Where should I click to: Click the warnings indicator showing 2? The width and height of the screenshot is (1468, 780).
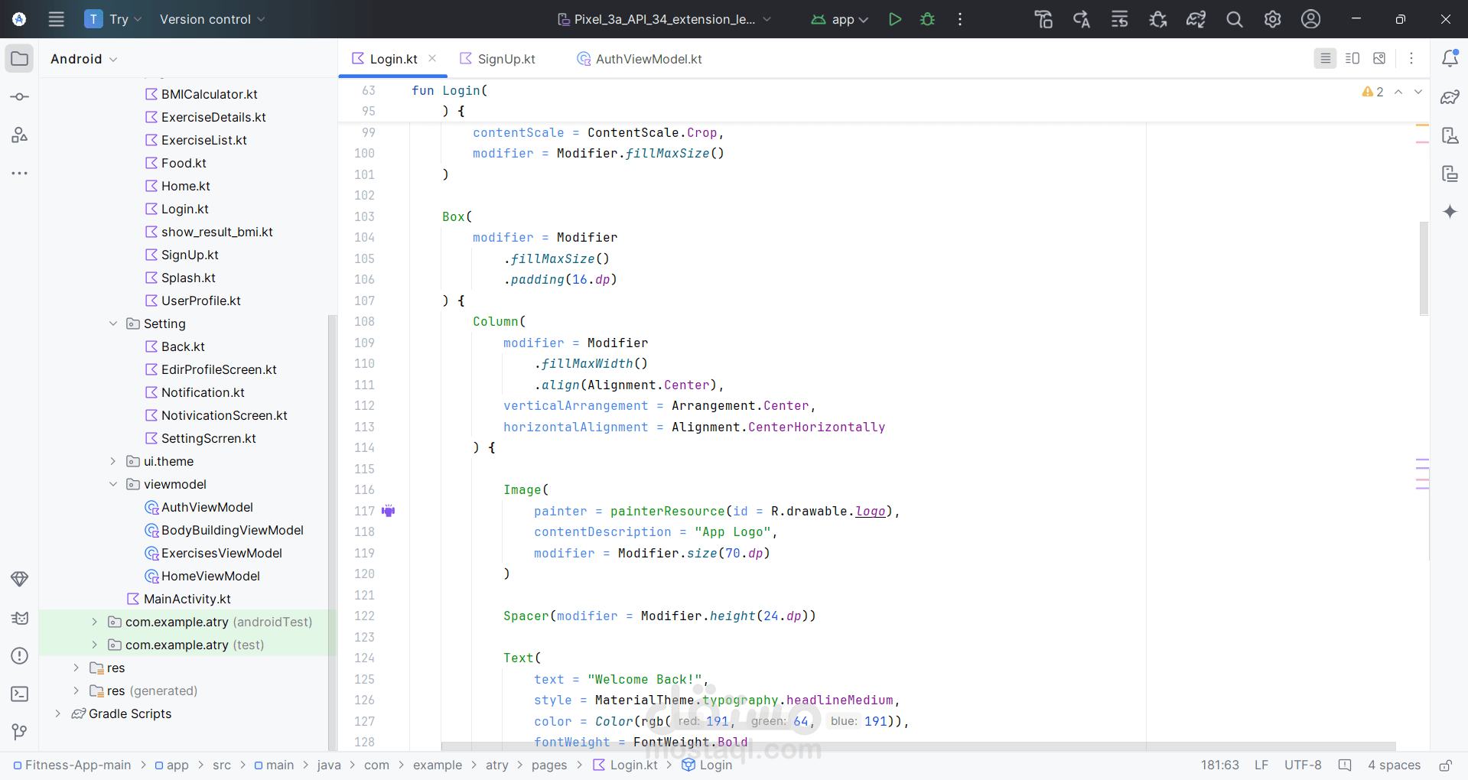click(x=1372, y=92)
